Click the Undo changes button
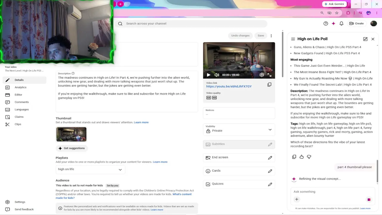 pyautogui.click(x=240, y=36)
